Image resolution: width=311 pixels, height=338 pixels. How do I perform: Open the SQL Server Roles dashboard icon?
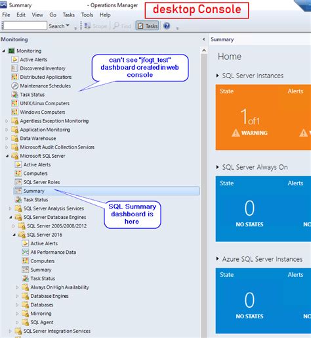pyautogui.click(x=18, y=182)
